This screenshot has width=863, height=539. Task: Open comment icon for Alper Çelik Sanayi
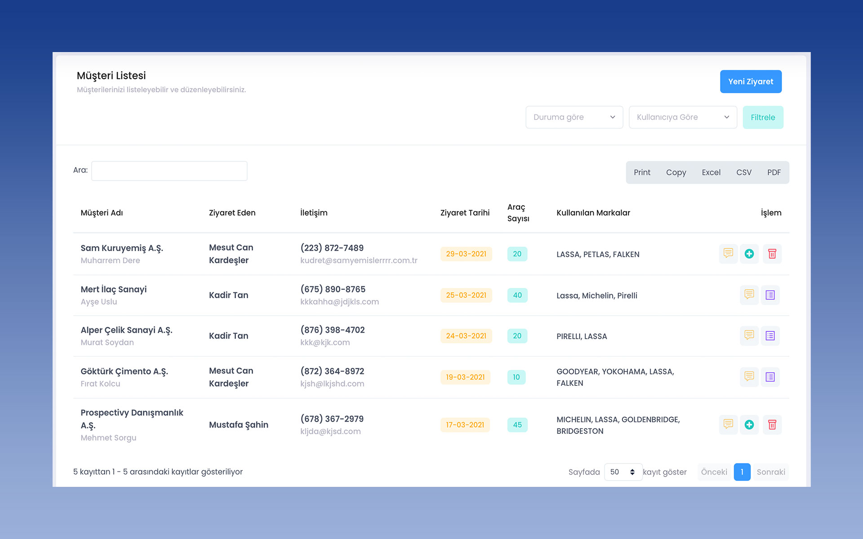pyautogui.click(x=749, y=336)
